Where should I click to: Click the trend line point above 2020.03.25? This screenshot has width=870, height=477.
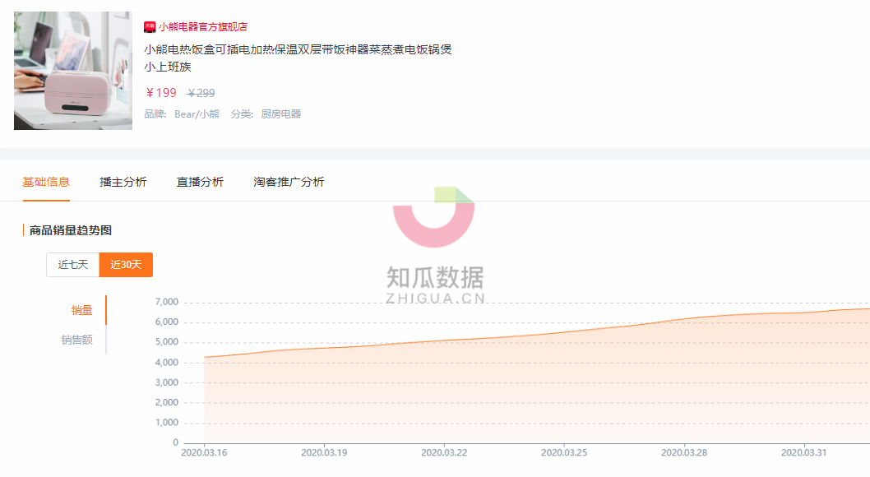tap(564, 332)
